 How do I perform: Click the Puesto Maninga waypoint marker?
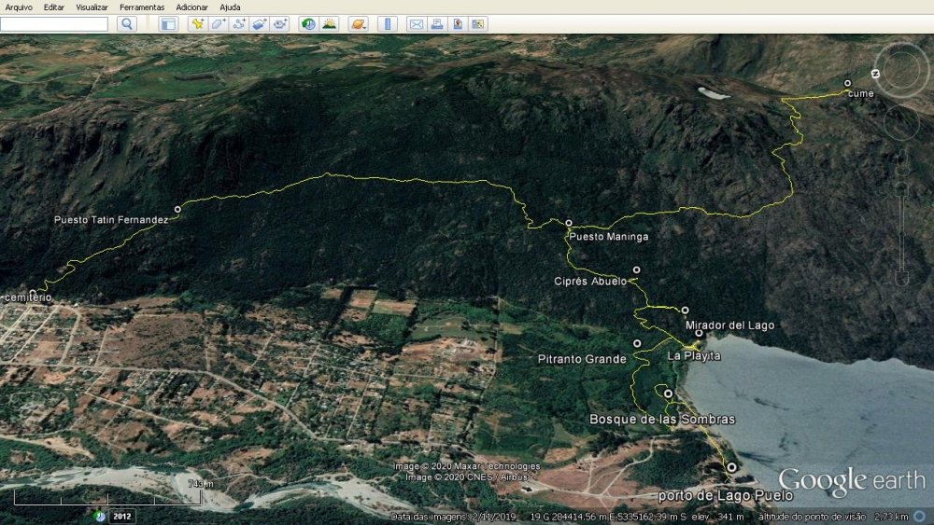[569, 223]
